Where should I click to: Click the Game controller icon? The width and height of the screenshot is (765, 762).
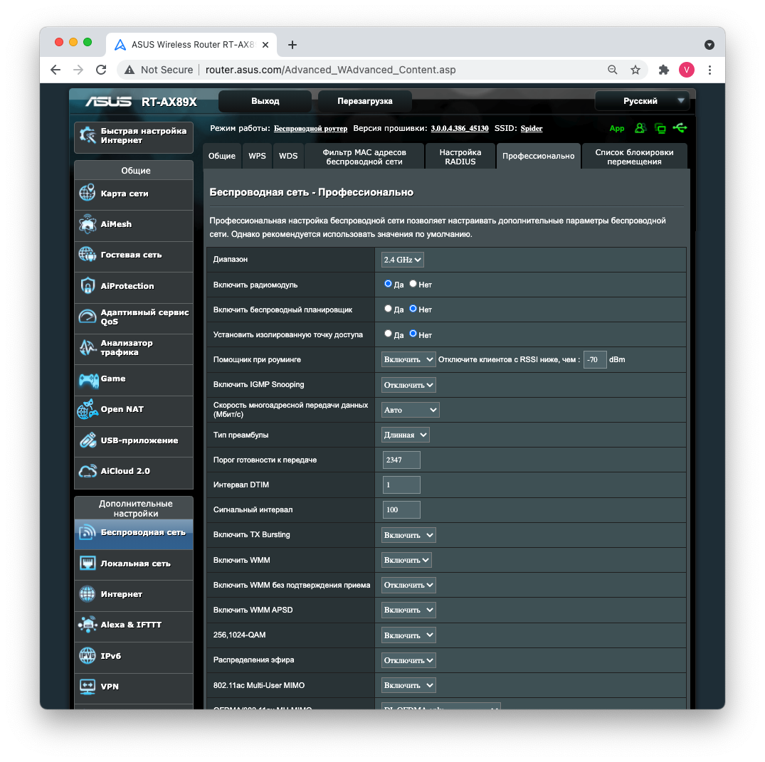pos(88,380)
